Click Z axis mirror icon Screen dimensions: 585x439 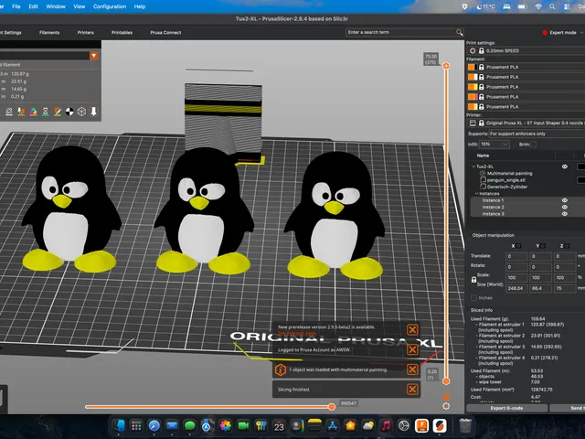point(567,246)
